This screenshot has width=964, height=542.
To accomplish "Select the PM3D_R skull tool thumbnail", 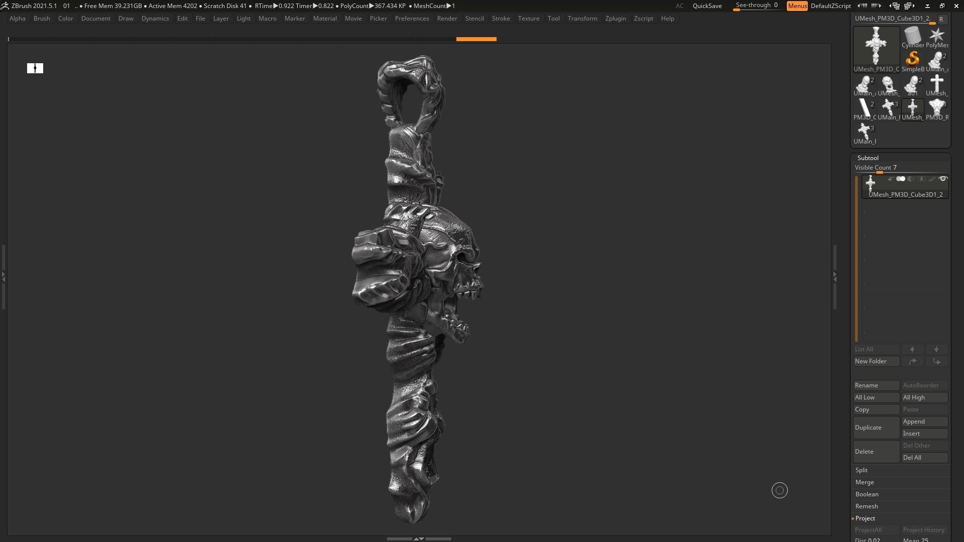I will click(937, 110).
